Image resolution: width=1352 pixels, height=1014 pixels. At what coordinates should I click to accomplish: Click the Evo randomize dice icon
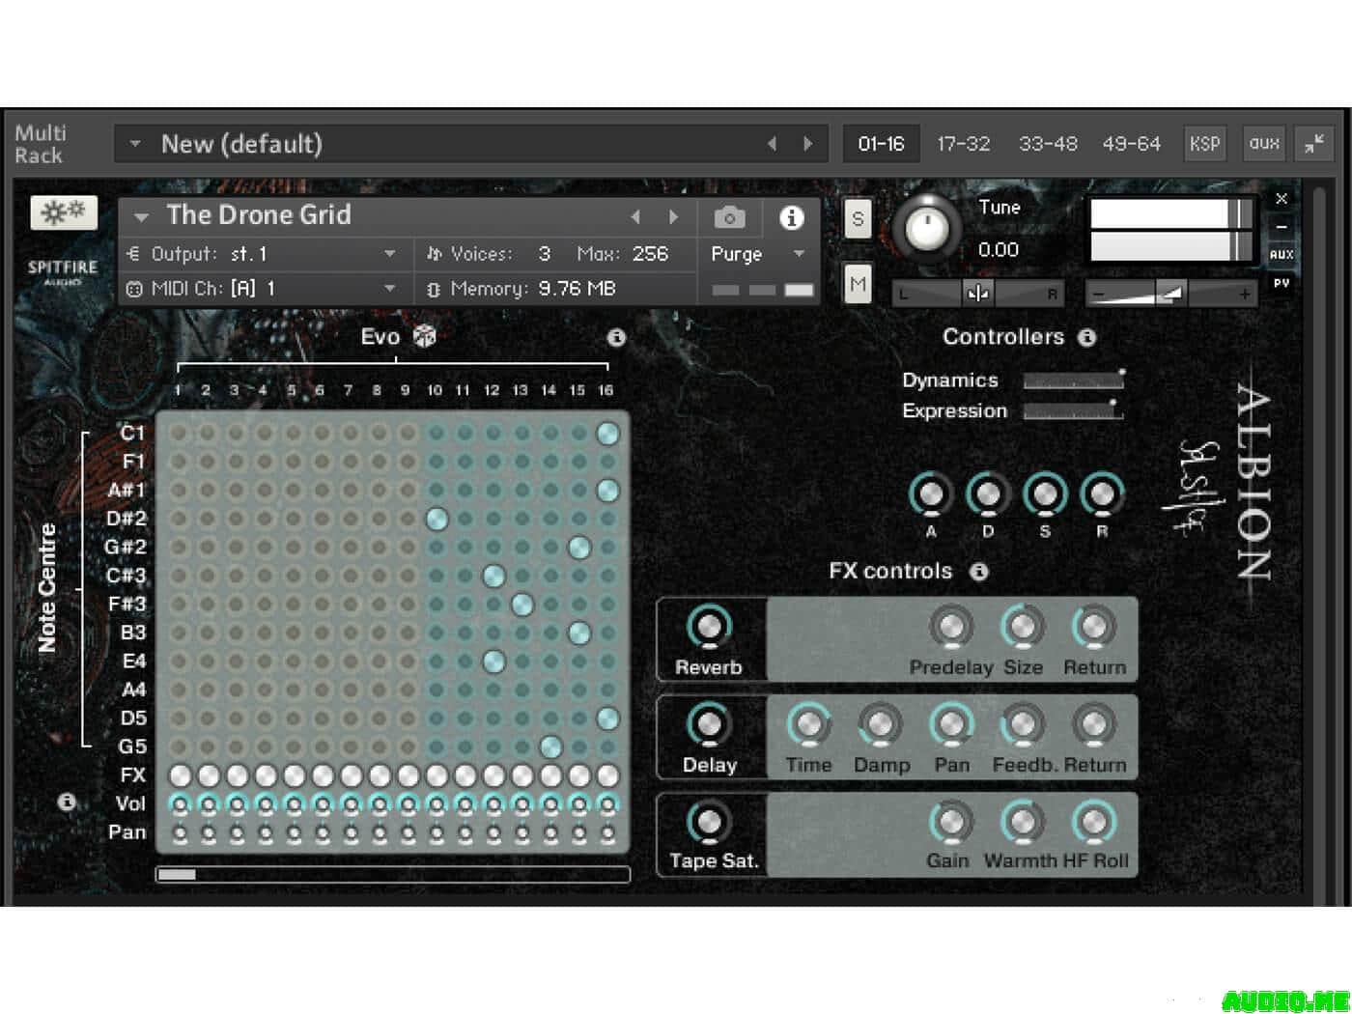[425, 336]
